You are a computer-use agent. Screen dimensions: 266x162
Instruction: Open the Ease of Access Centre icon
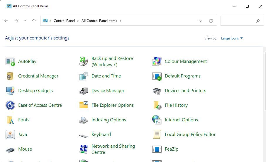coord(10,105)
